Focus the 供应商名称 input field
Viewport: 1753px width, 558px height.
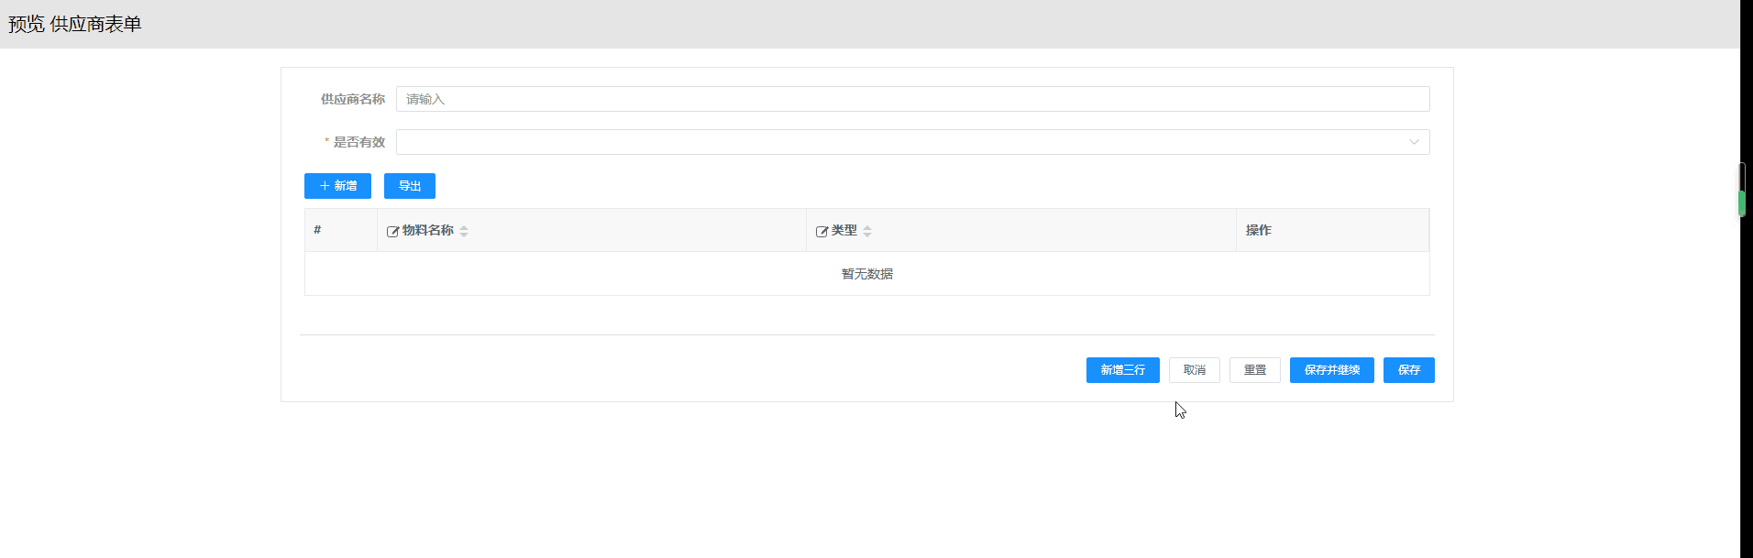912,99
